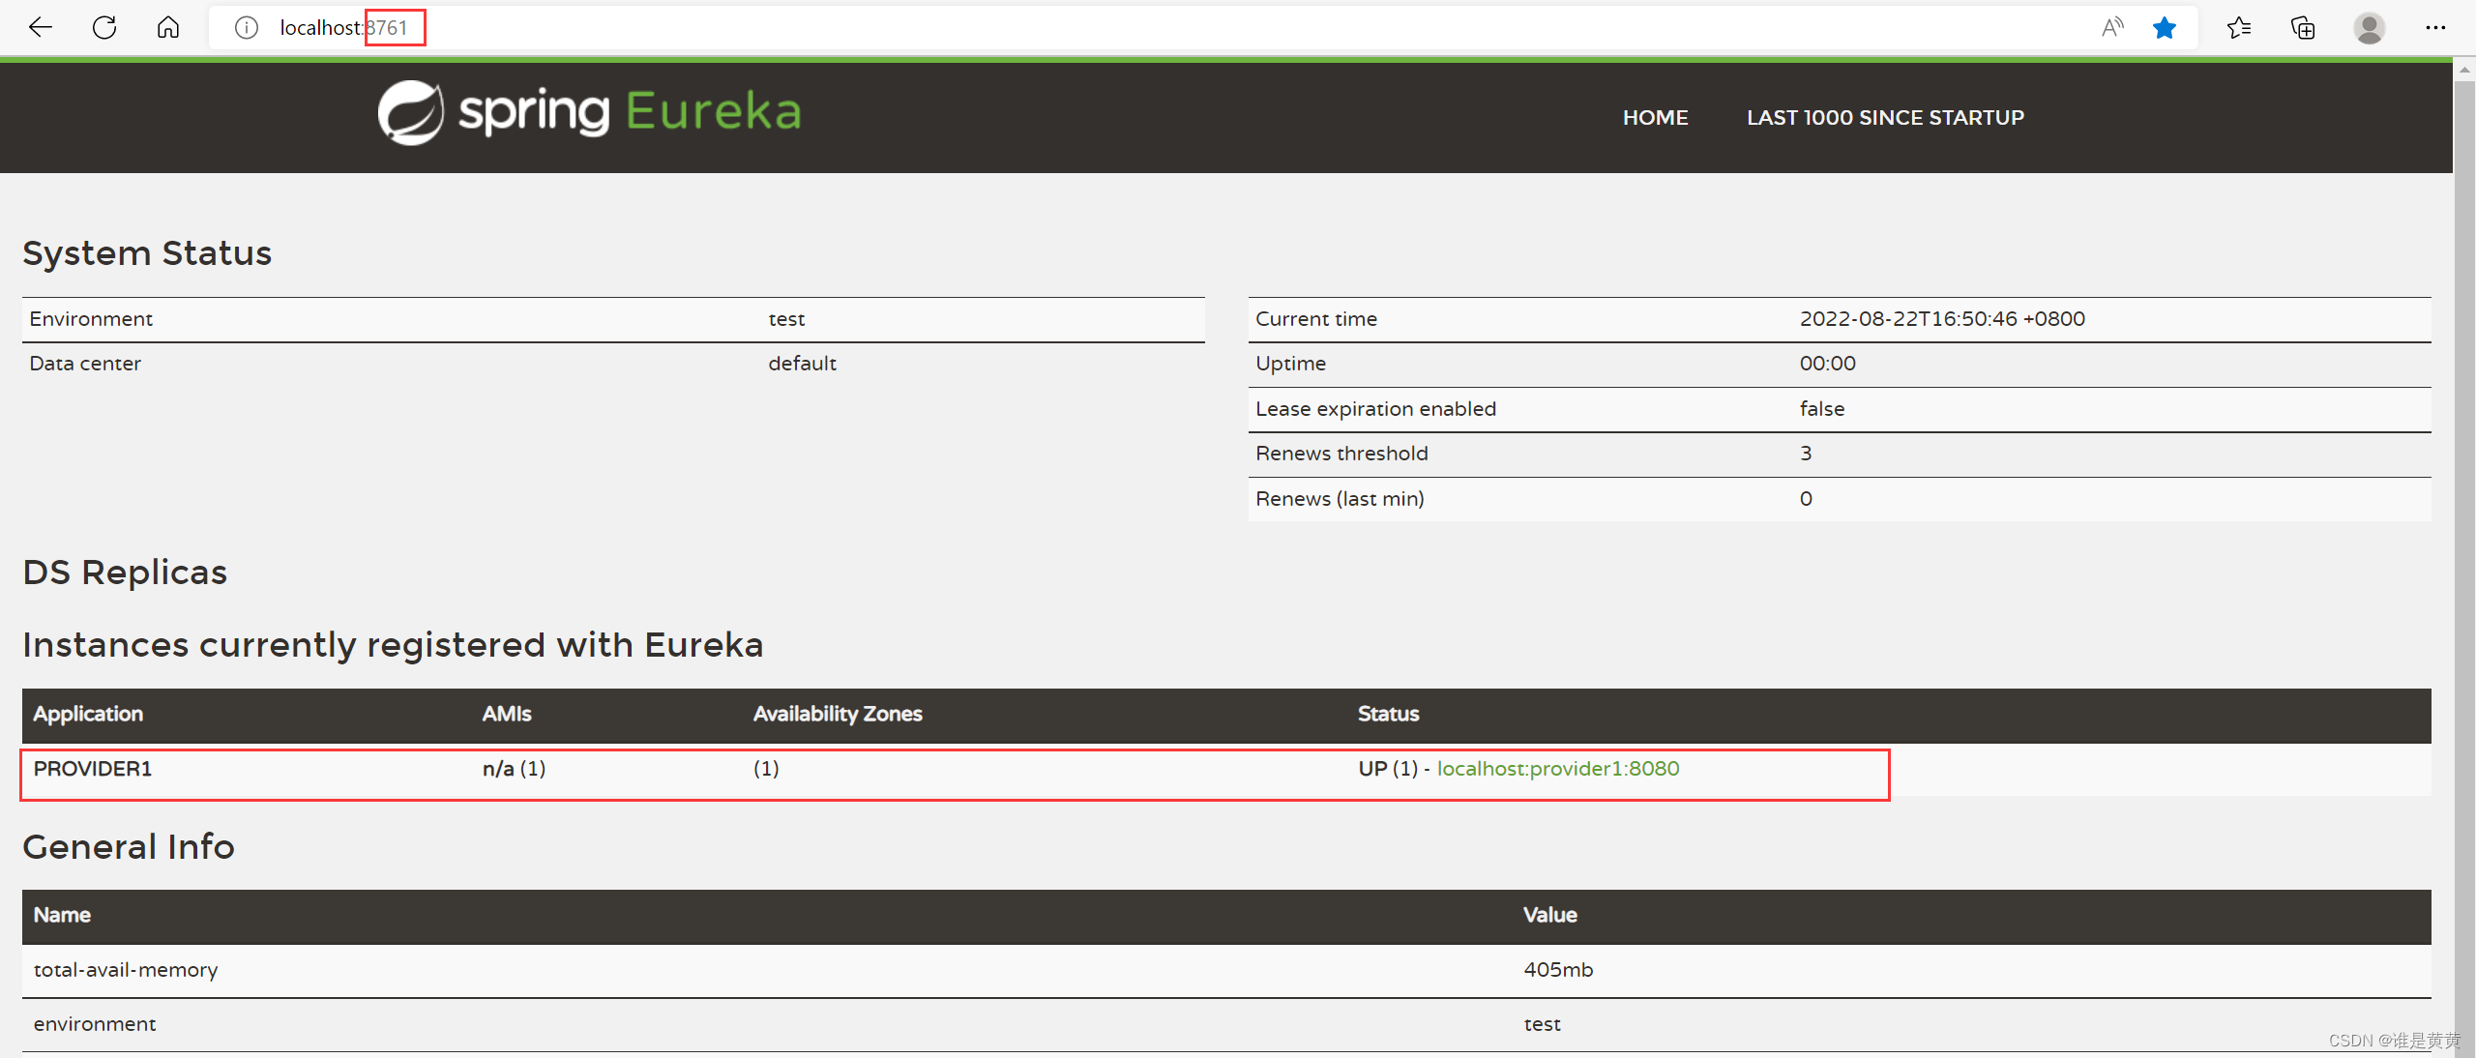This screenshot has width=2476, height=1058.
Task: Click the browser back arrow
Action: (41, 27)
